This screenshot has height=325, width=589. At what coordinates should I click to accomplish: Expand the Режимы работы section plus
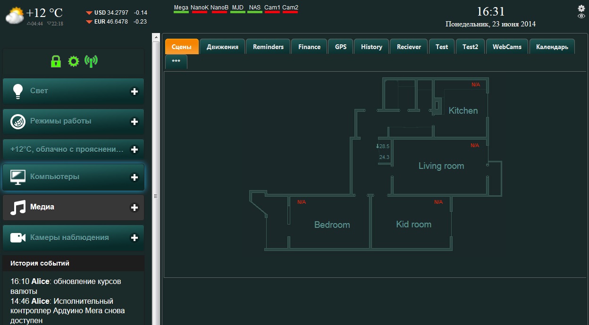(x=135, y=122)
